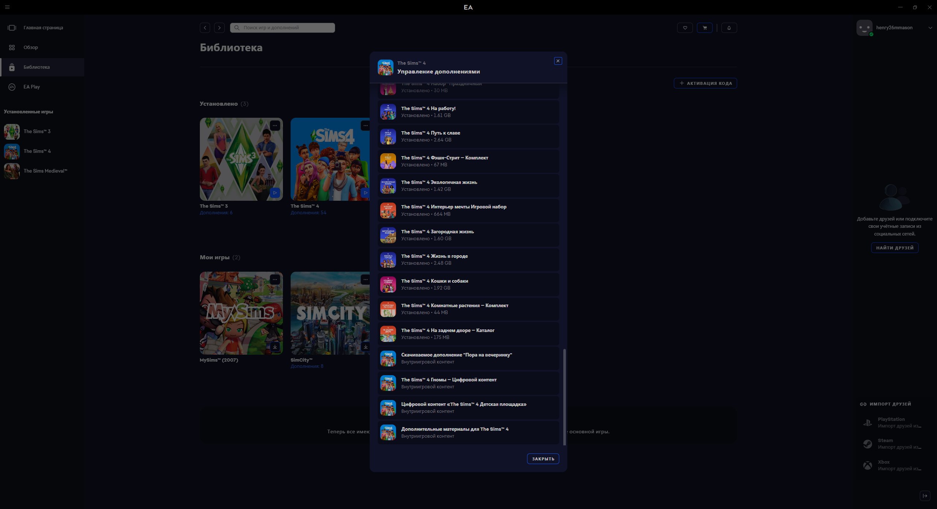Click the Жизнь в городе pack icon
This screenshot has width=937, height=509.
(x=388, y=260)
